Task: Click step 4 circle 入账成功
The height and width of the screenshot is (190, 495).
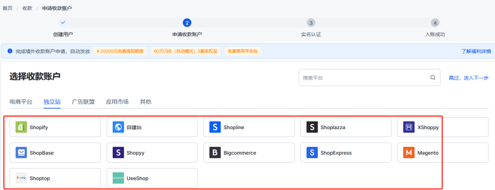Action: pyautogui.click(x=435, y=23)
